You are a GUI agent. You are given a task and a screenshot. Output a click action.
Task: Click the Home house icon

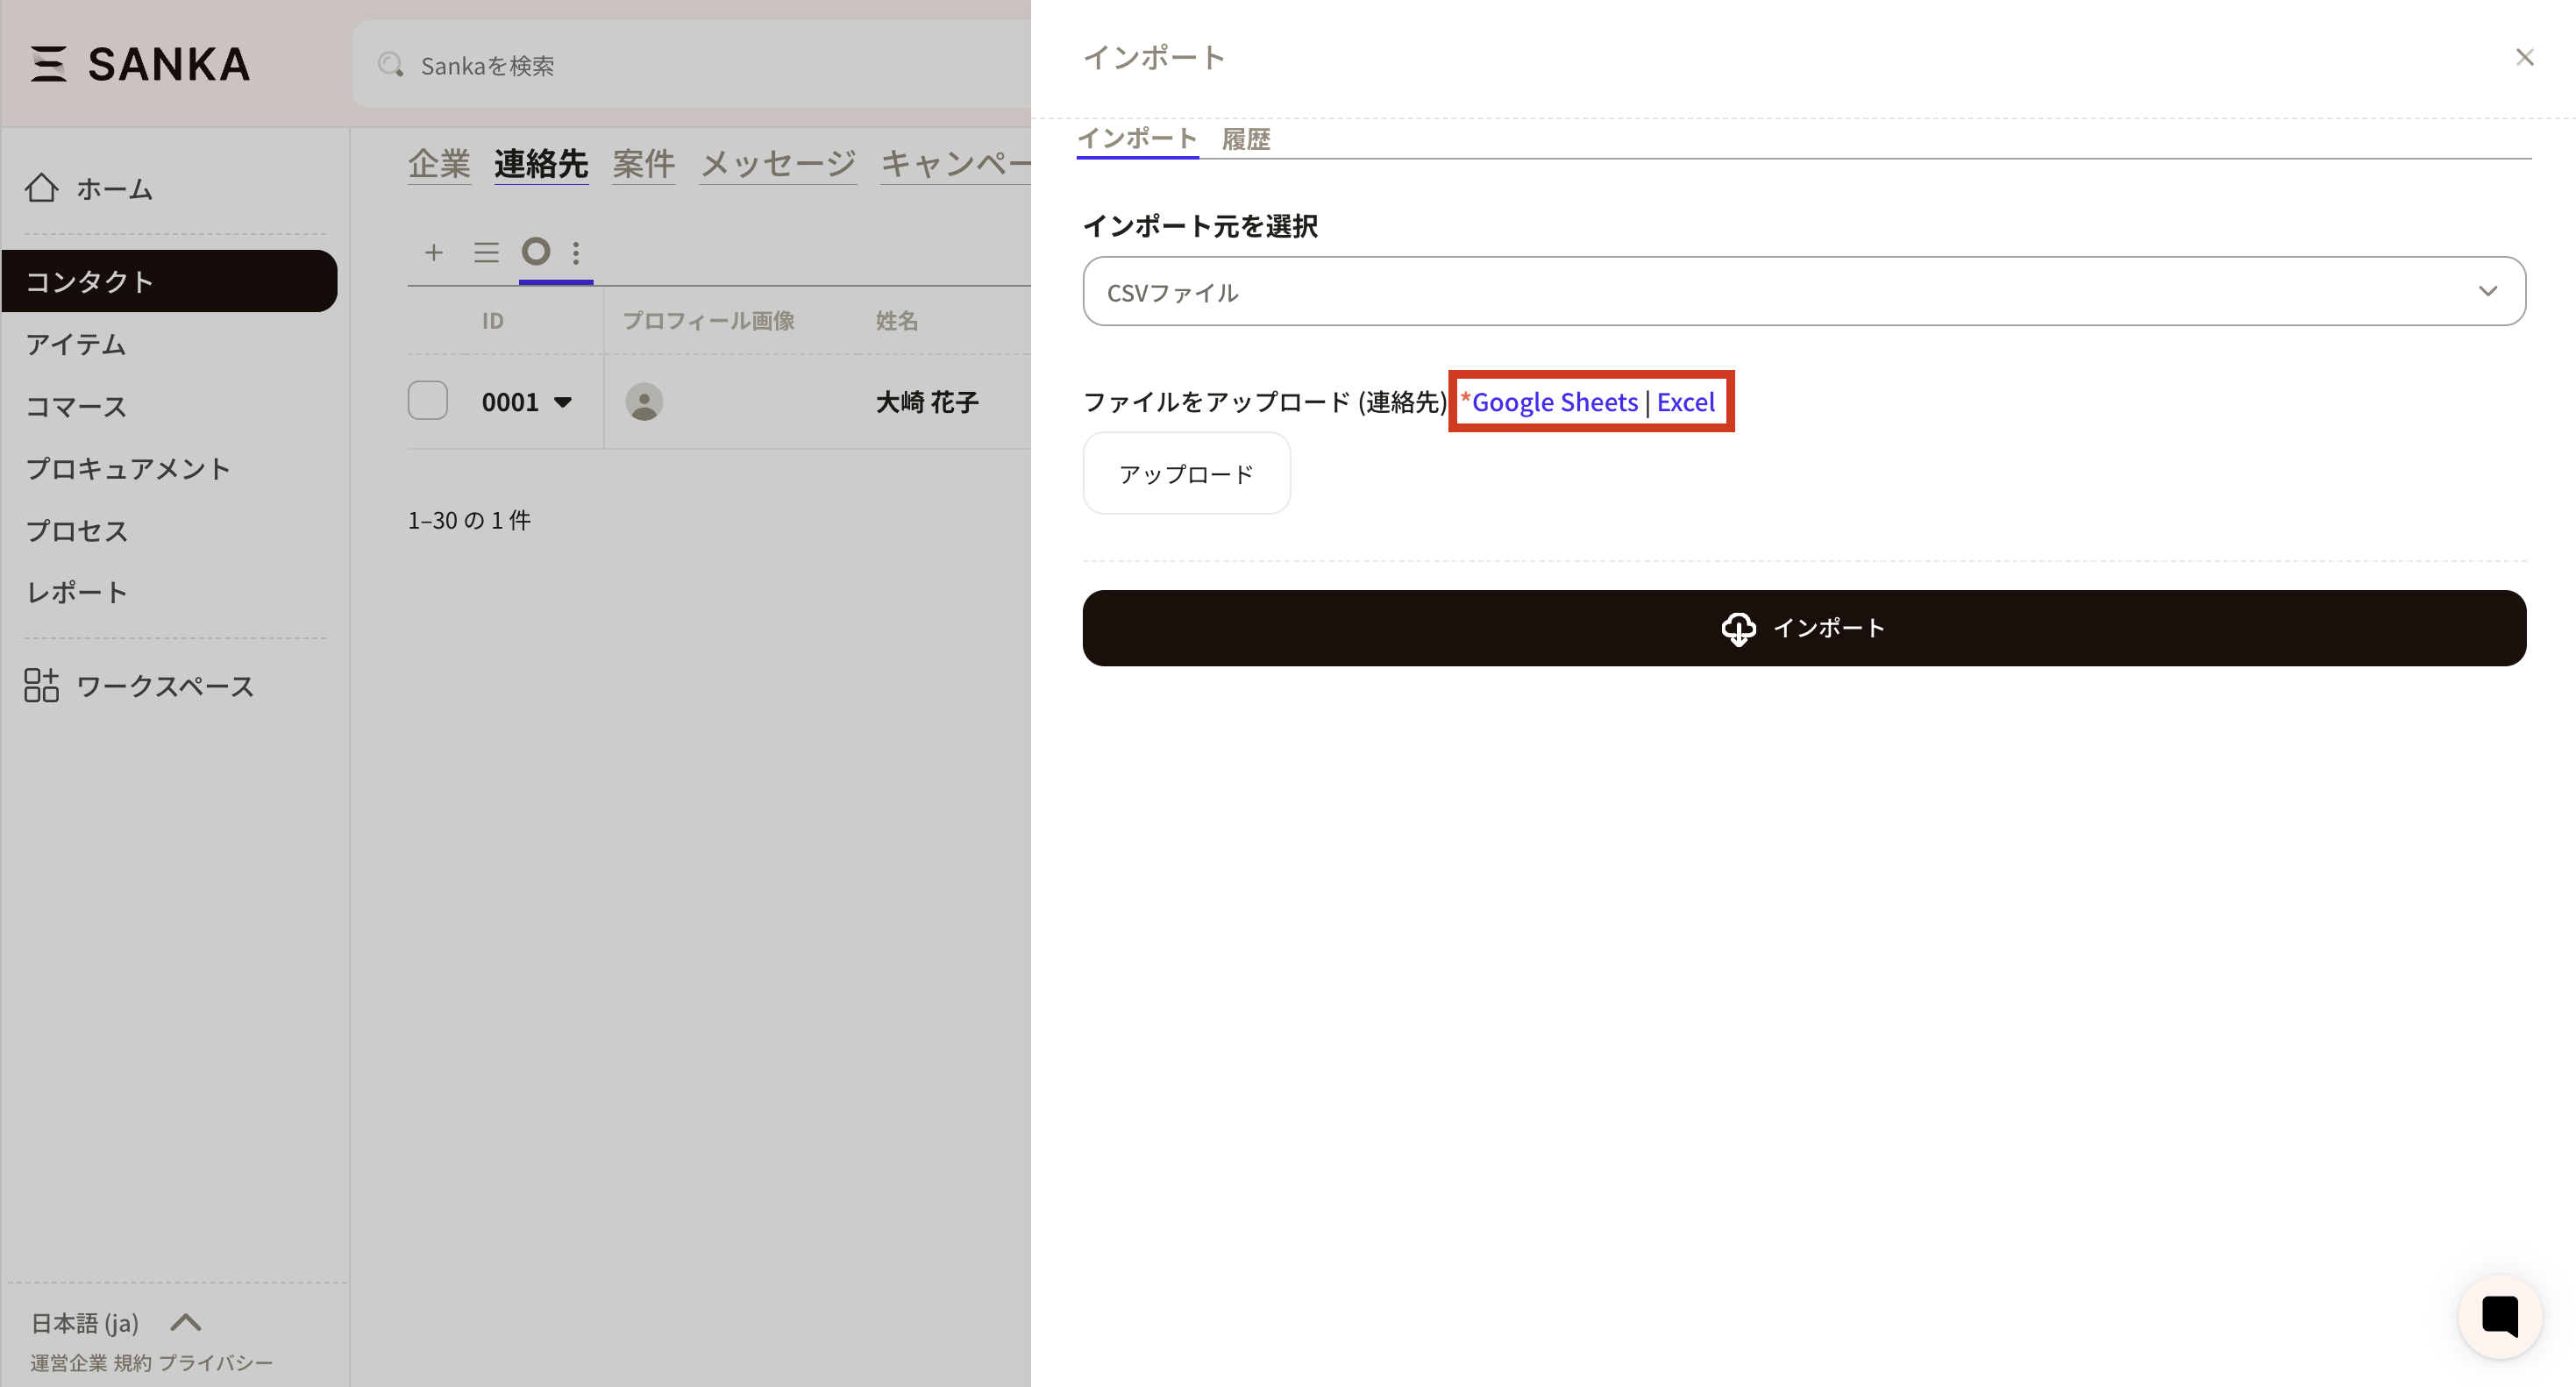click(x=42, y=188)
